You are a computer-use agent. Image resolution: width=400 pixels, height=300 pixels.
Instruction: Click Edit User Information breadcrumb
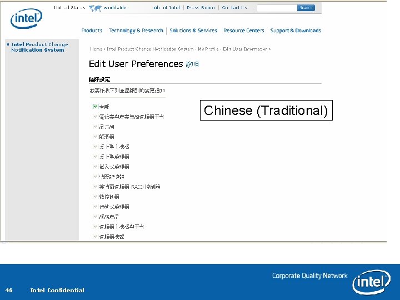point(245,49)
